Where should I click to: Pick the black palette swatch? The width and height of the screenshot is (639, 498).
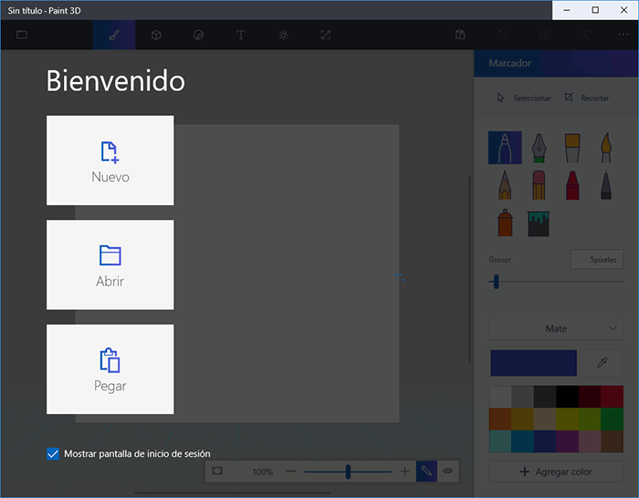click(x=567, y=397)
